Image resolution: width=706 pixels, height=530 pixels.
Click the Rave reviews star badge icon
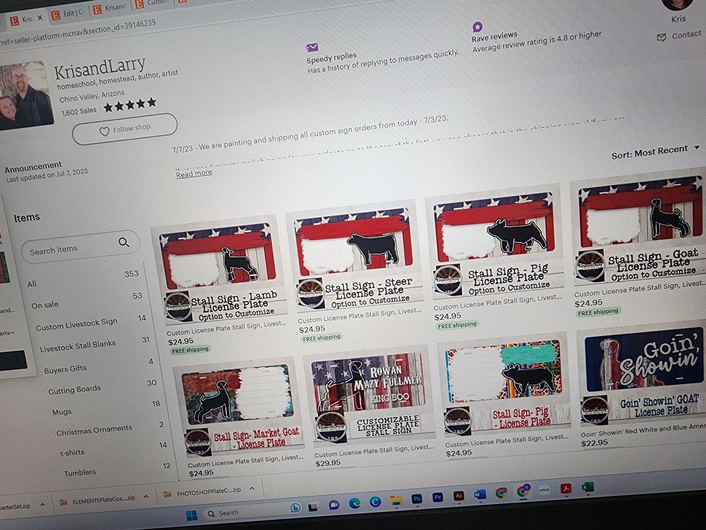point(477,27)
